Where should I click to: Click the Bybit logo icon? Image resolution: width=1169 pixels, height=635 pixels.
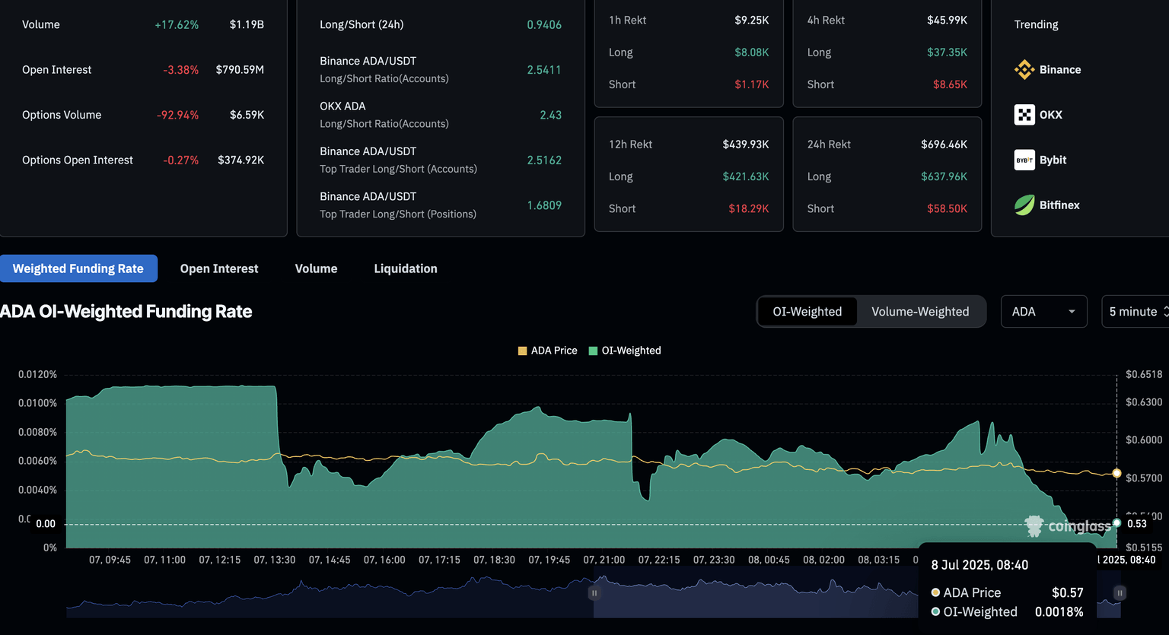[1024, 160]
